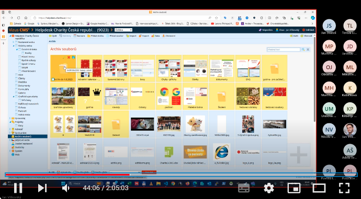
Task: Click the Přidat soubor toolbar icon
Action: coord(108,36)
